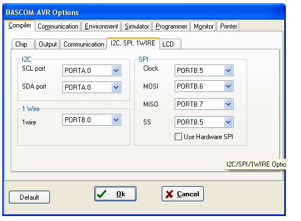This screenshot has width=301, height=221.
Task: Expand the 1wire port dropdown arrow
Action: (116, 120)
